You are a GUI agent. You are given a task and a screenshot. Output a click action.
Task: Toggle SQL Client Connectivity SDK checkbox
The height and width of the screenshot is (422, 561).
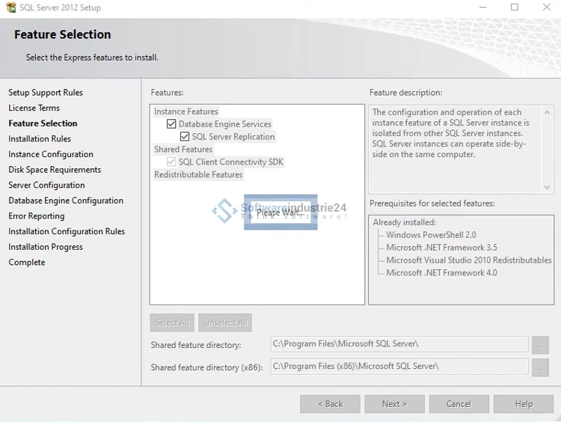pyautogui.click(x=171, y=162)
